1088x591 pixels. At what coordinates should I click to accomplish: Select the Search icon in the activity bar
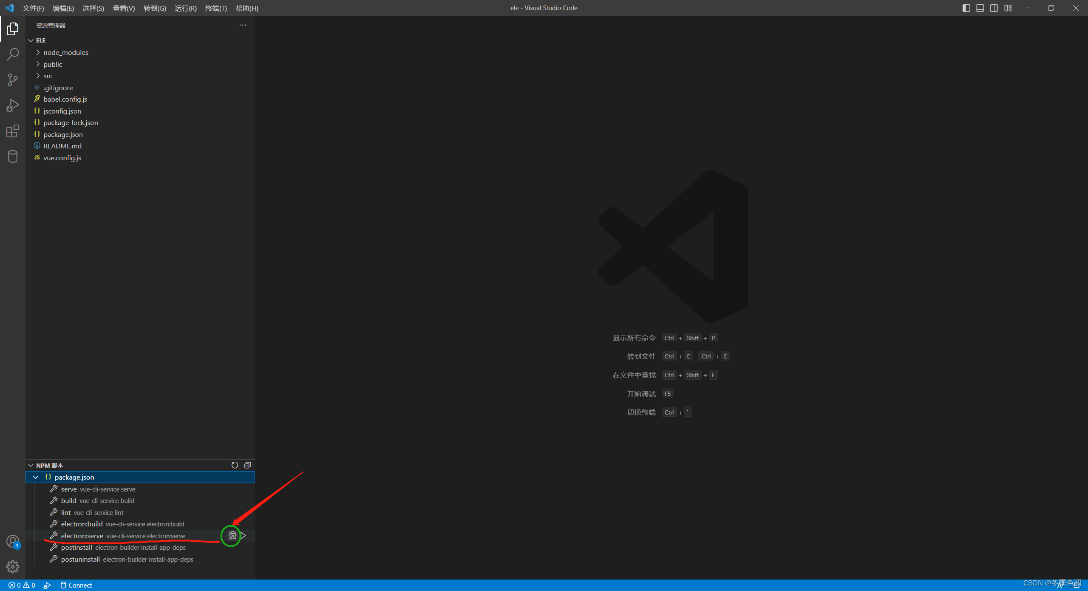pos(13,54)
